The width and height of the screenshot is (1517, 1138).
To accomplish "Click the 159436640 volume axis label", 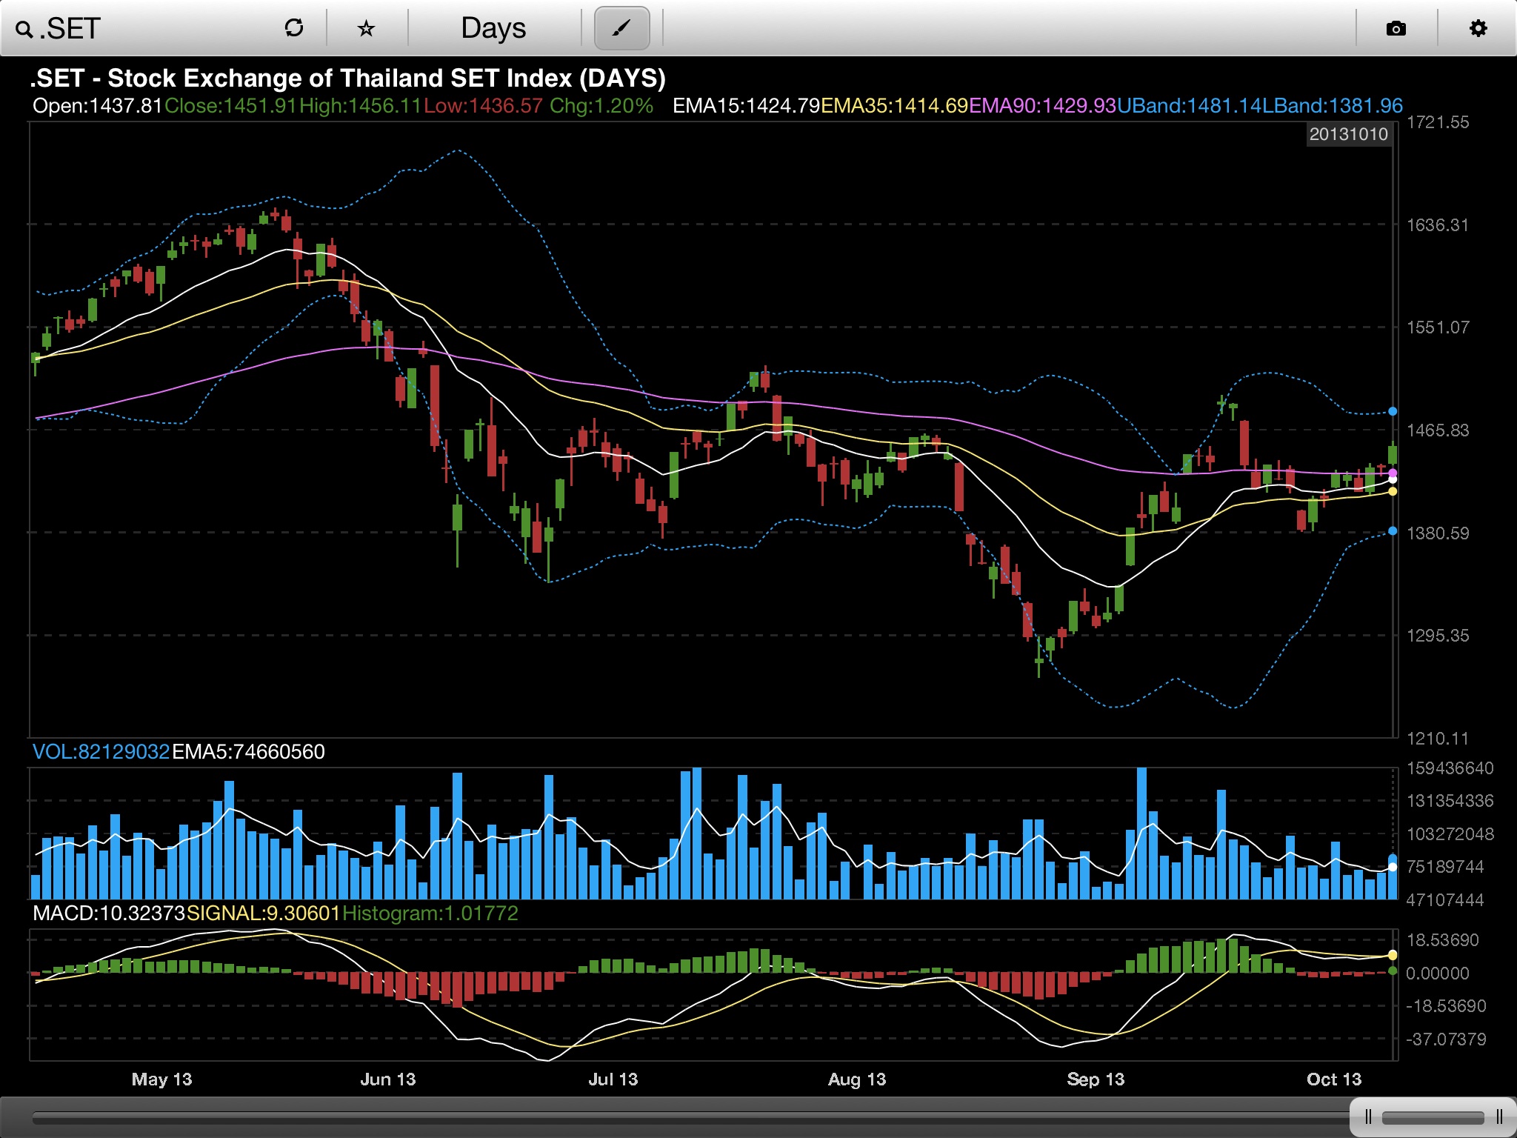I will [x=1450, y=769].
